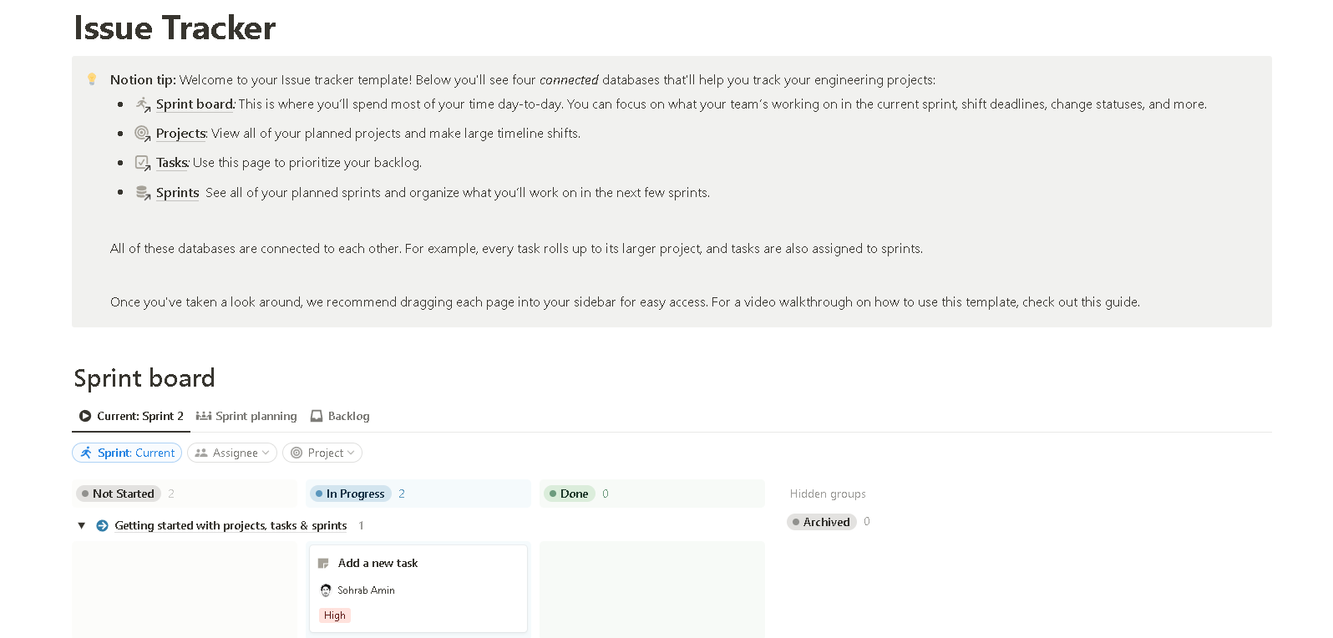This screenshot has width=1333, height=638.
Task: Switch to the Current: Sprint 2 tab
Action: (x=130, y=415)
